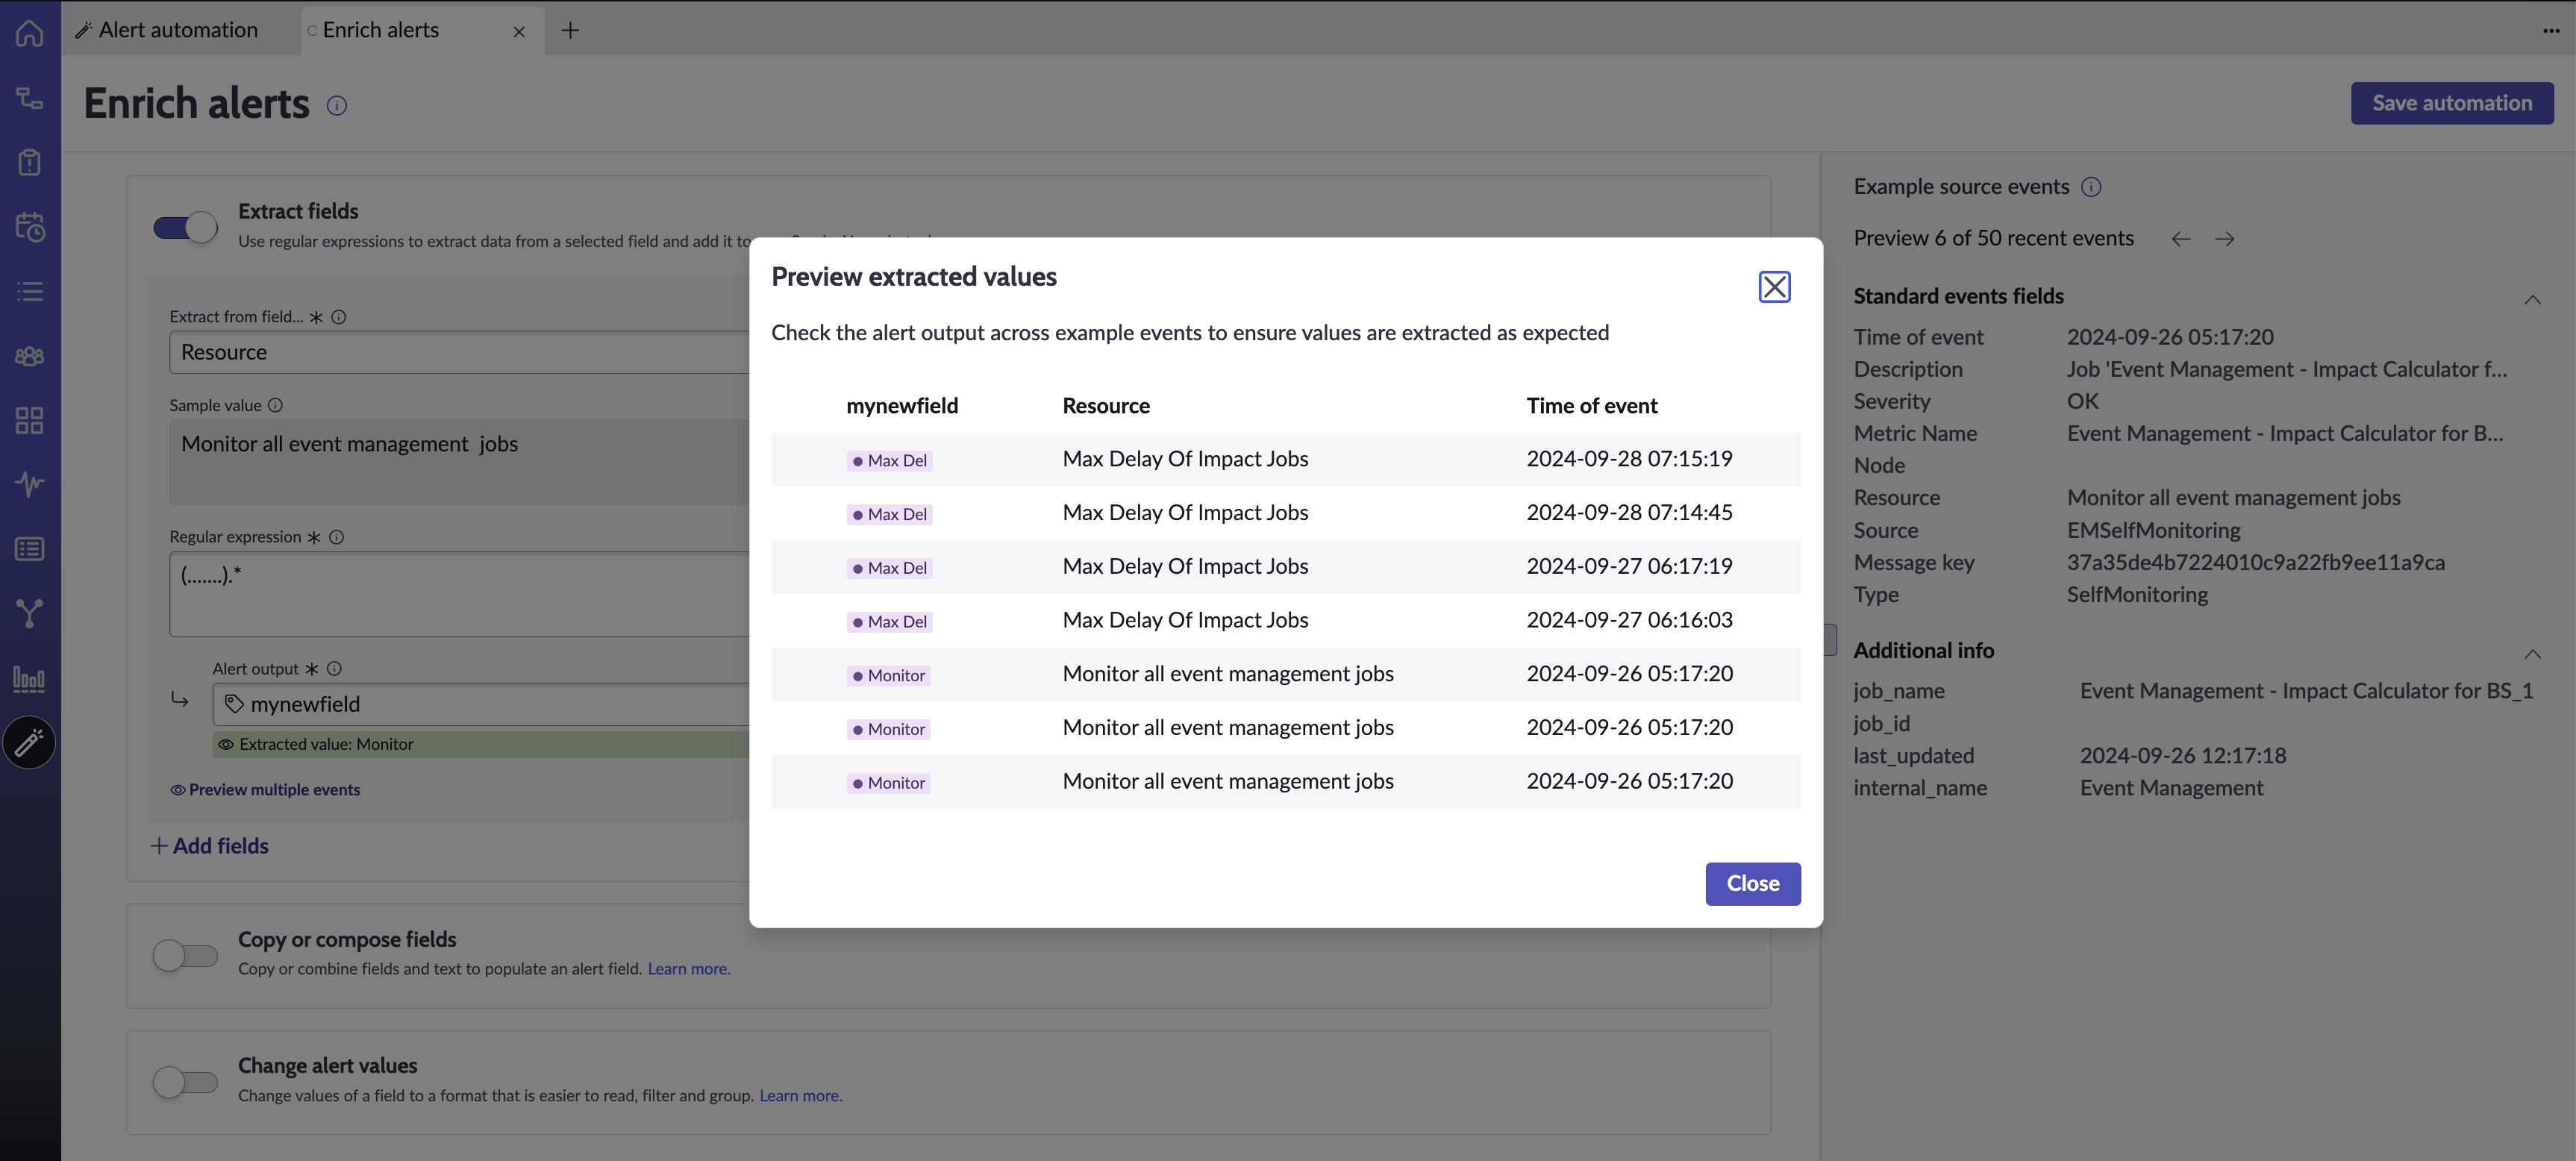Click Time of event column header

tap(1592, 406)
